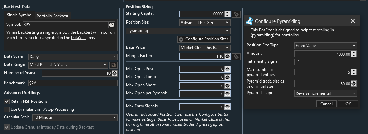Click the save icon beside Data Range
This screenshot has height=134, width=368.
click(x=114, y=65)
